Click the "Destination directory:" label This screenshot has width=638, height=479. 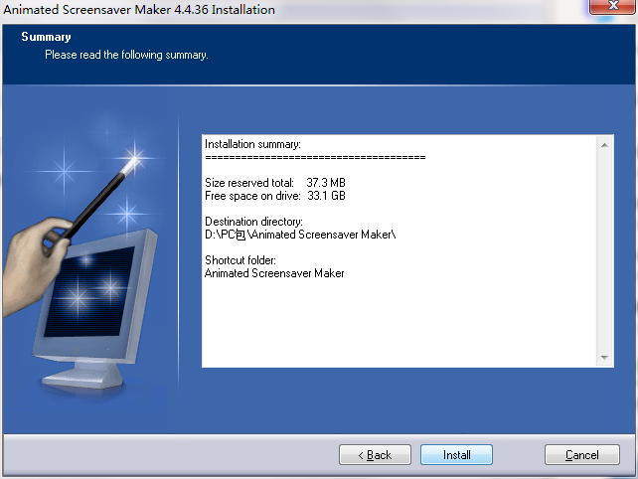[x=253, y=222]
